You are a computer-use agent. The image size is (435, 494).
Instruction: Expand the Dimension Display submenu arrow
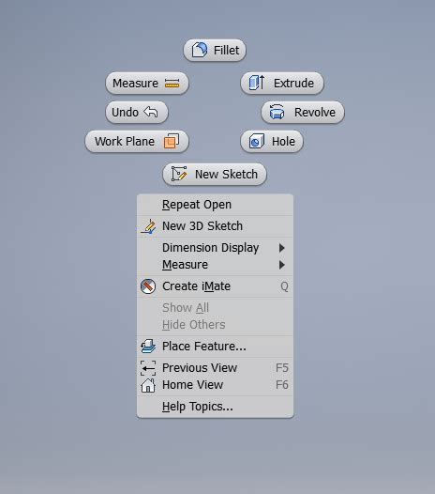pyautogui.click(x=282, y=248)
